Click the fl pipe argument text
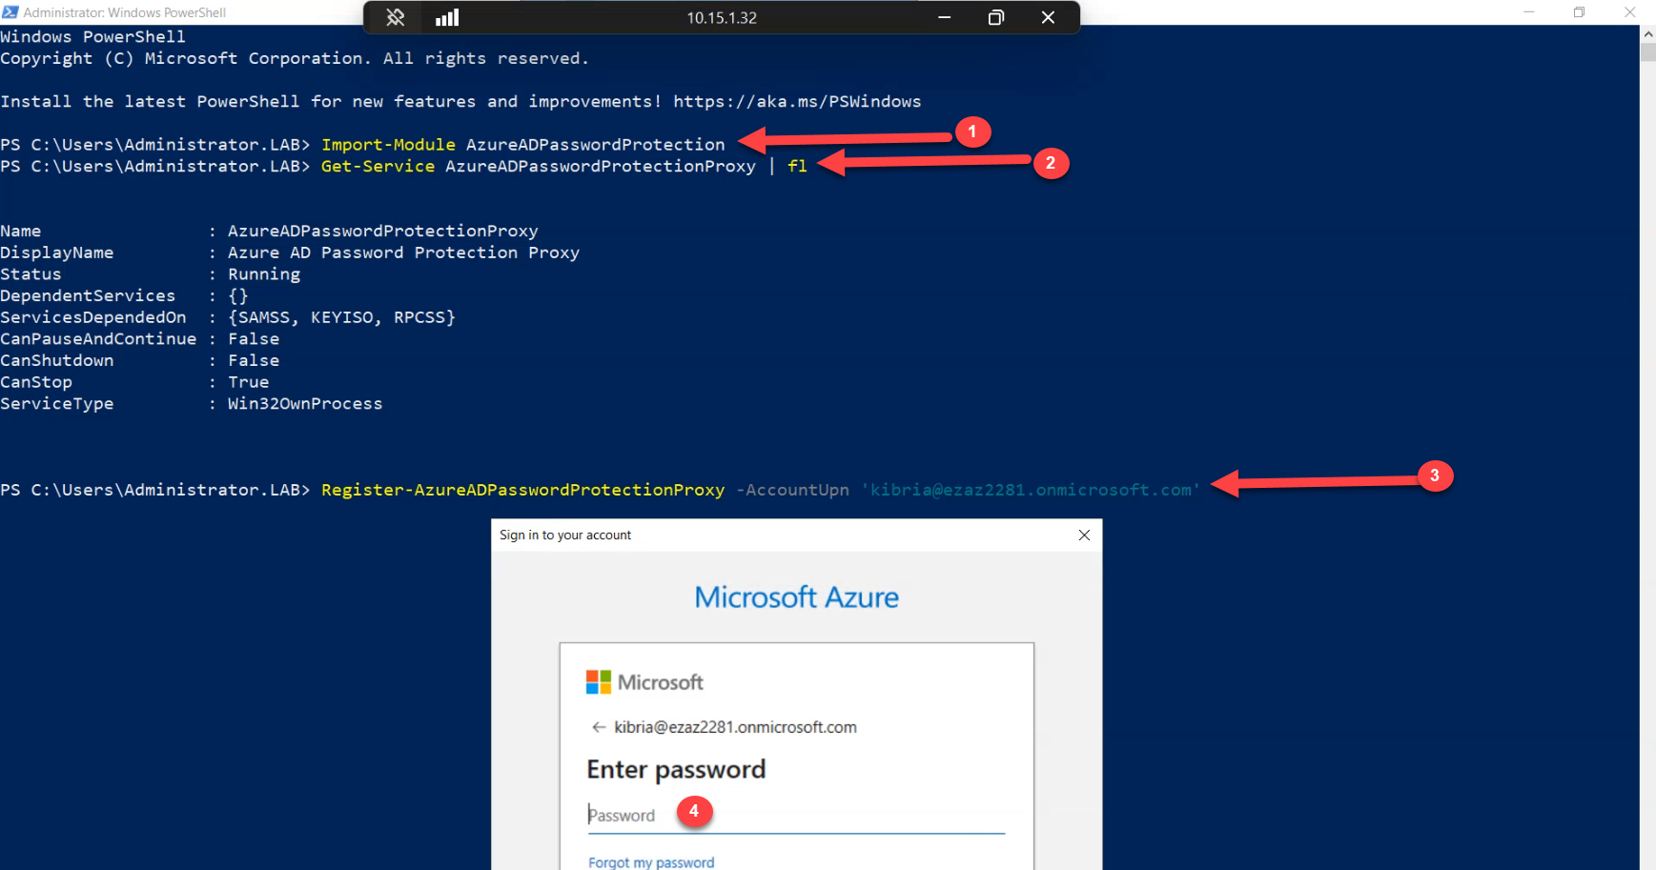 tap(797, 166)
